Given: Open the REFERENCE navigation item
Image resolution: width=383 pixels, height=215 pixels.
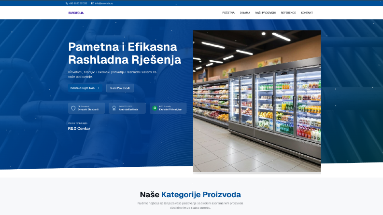Looking at the screenshot, I should point(288,13).
